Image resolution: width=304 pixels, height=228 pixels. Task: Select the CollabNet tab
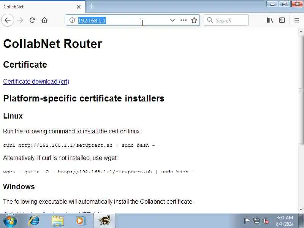point(43,7)
